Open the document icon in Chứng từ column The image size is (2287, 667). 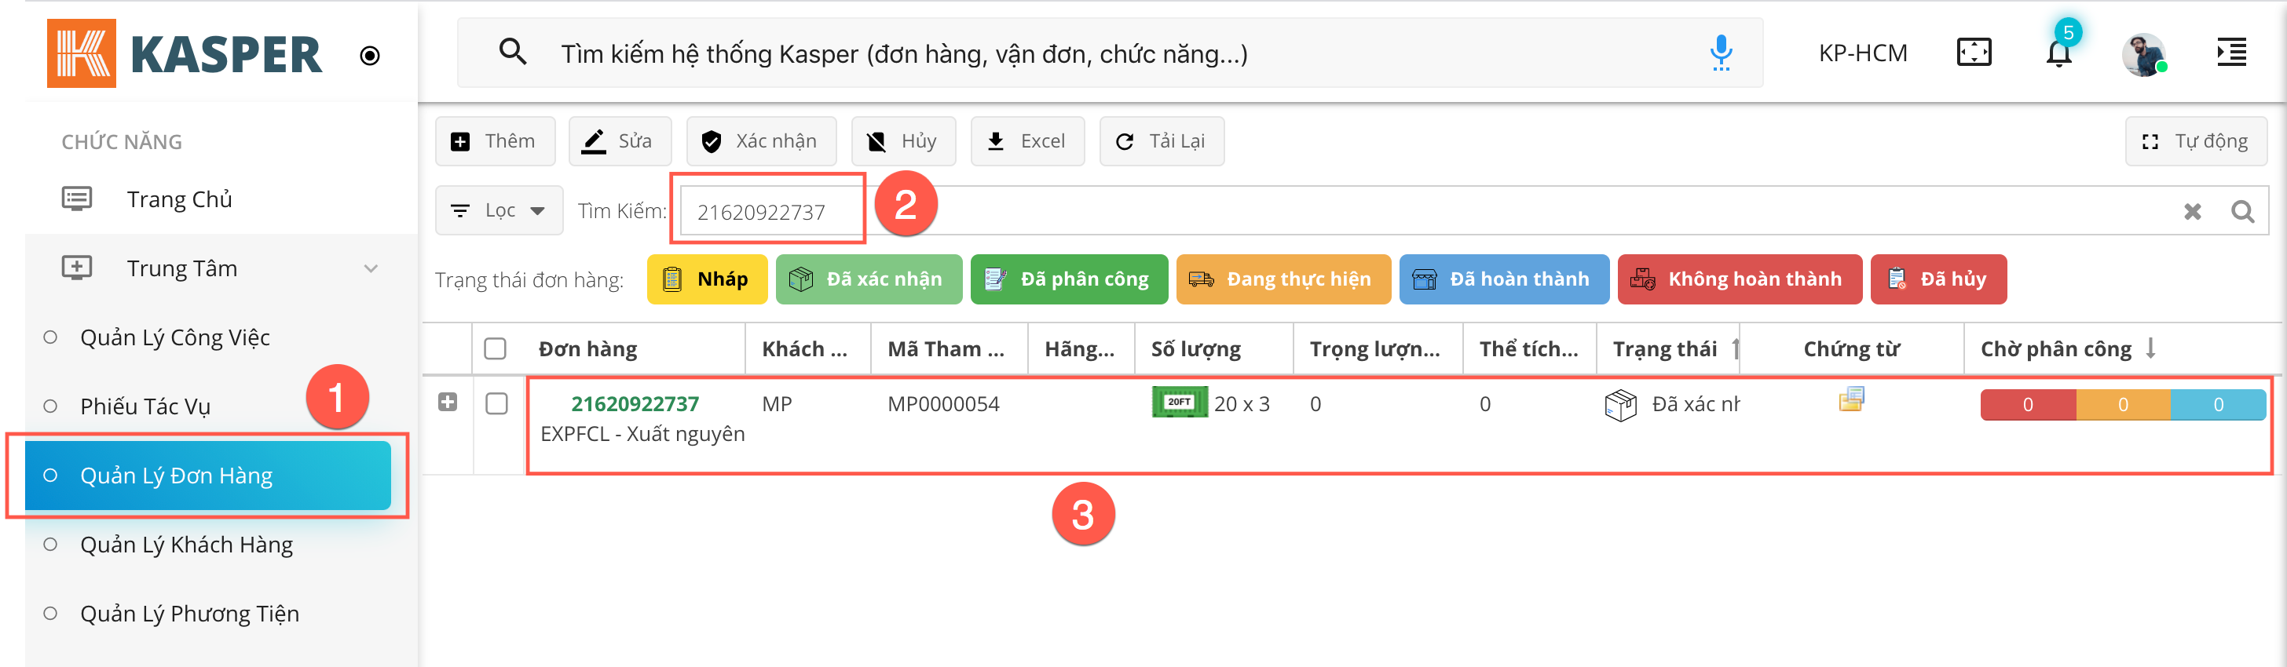click(1851, 400)
